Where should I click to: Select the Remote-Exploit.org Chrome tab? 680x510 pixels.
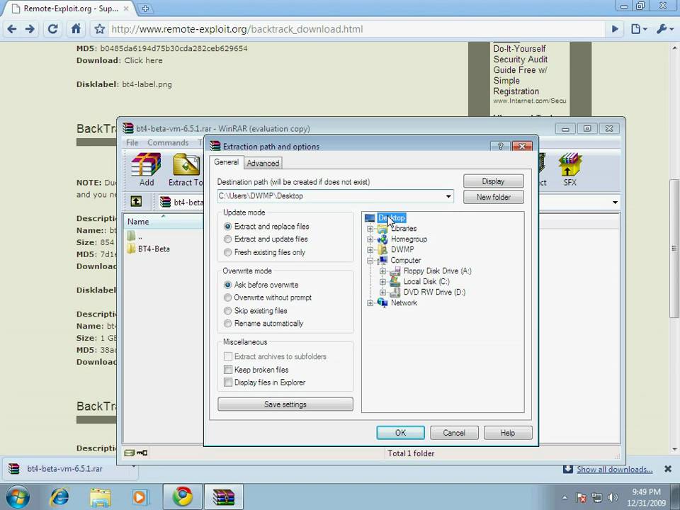click(71, 8)
